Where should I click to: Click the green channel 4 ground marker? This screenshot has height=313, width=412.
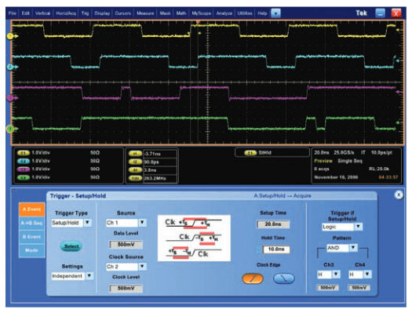click(x=10, y=129)
